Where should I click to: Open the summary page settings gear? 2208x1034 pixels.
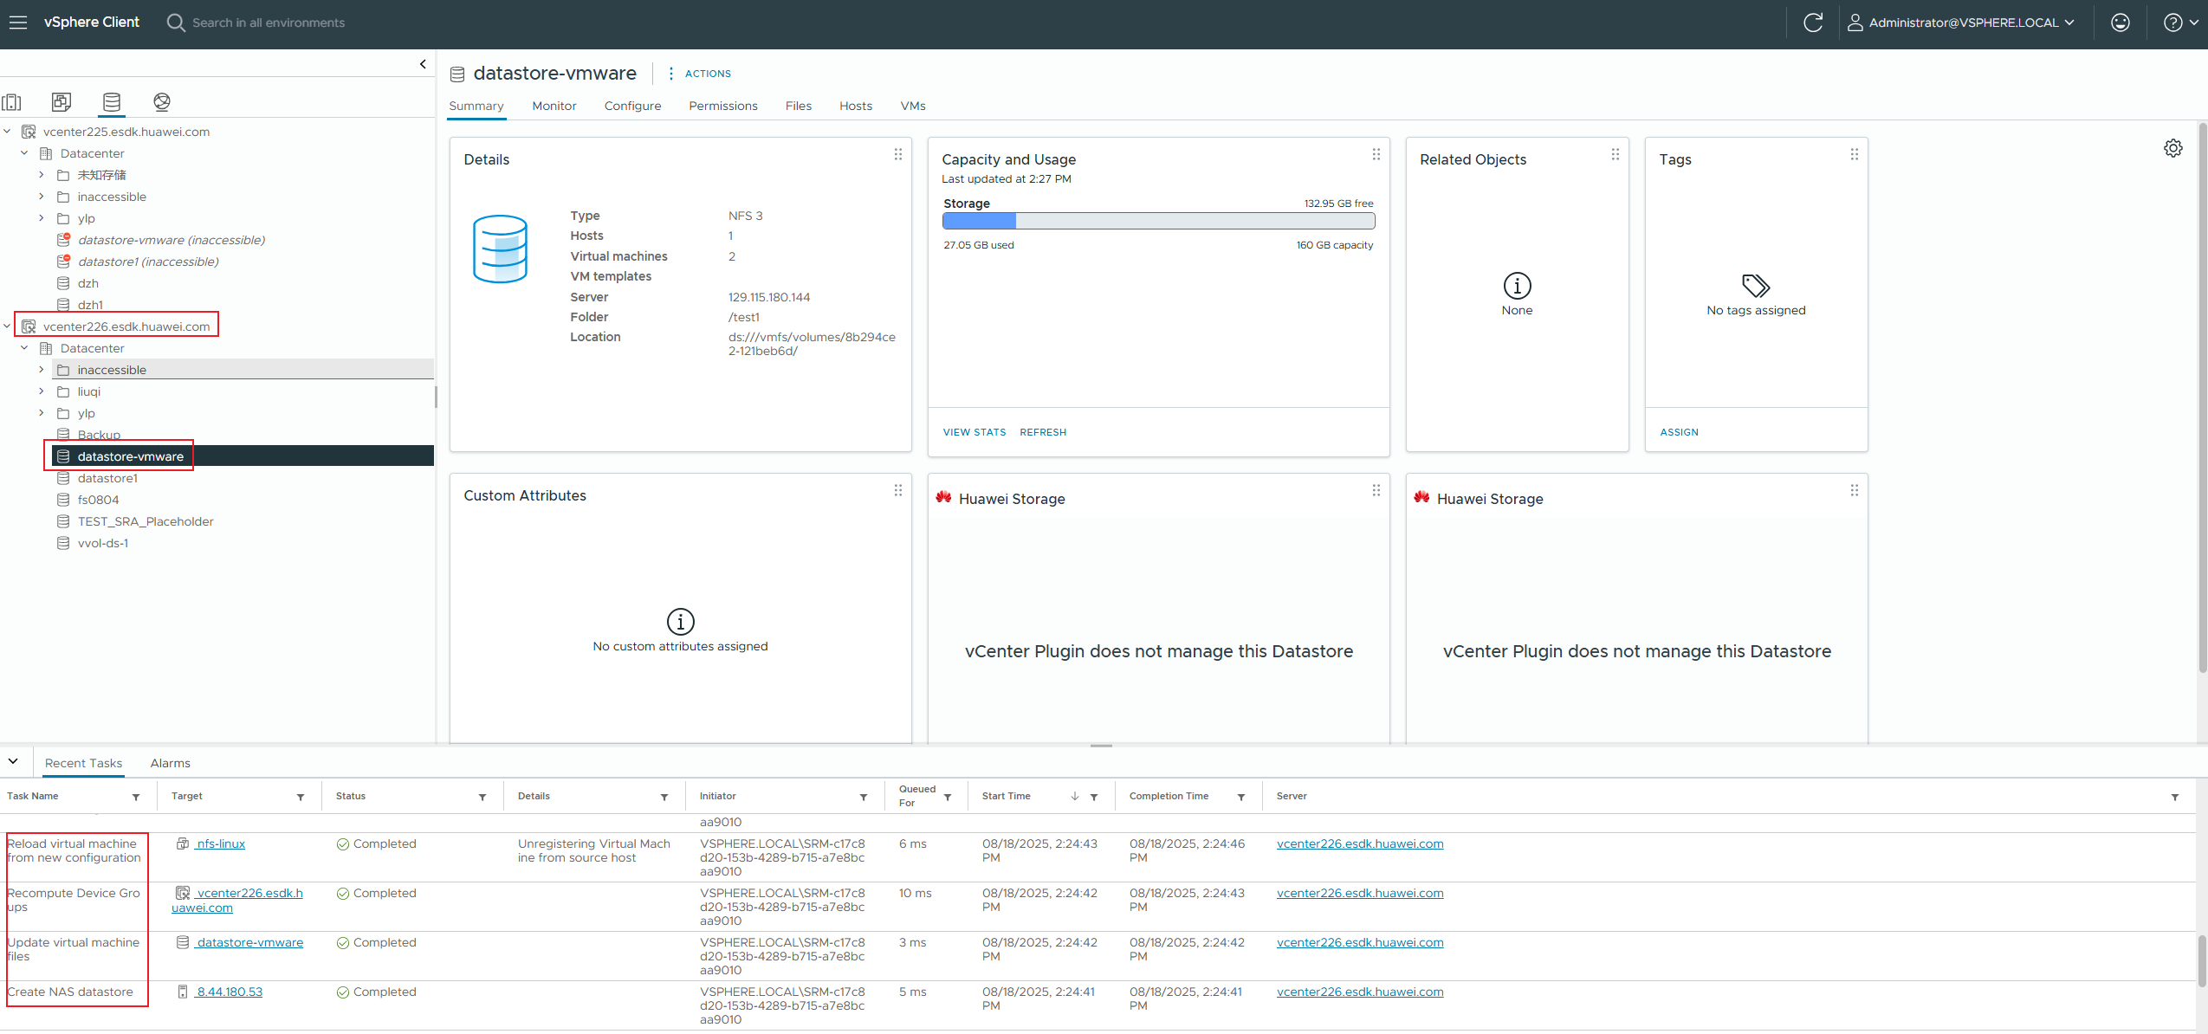click(x=2172, y=148)
